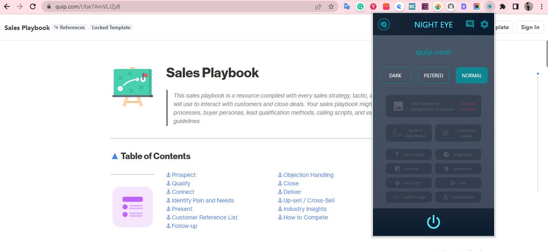Open customize pages option
Viewport: 548px width, 251px height.
458,133
